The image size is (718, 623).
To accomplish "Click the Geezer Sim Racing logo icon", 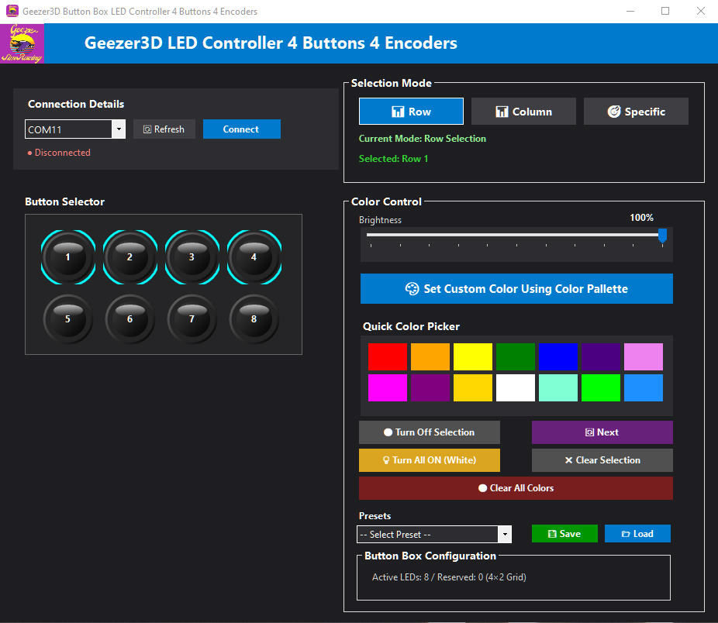I will tap(25, 43).
